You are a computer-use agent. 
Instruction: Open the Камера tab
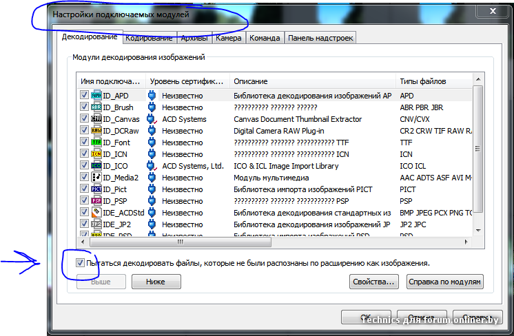pyautogui.click(x=229, y=38)
